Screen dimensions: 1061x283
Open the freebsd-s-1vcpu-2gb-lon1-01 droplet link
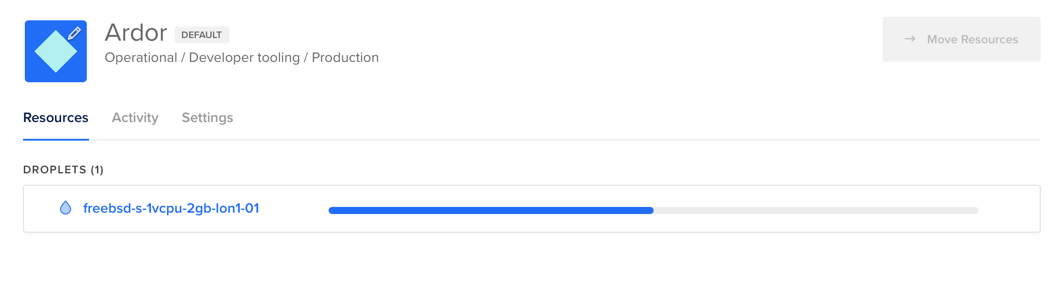pyautogui.click(x=172, y=208)
